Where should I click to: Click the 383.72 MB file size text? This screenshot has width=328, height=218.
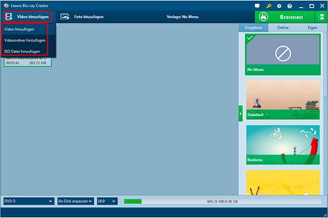pos(38,63)
